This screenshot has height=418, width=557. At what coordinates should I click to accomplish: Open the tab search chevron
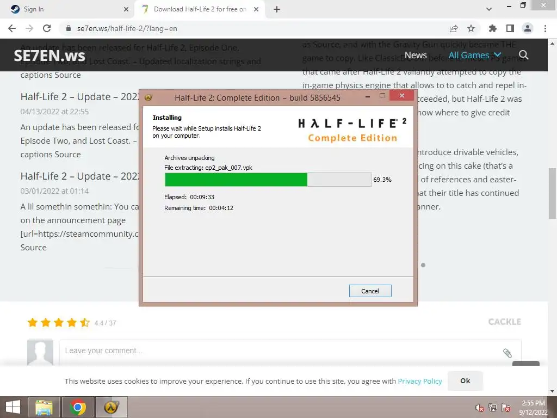click(x=489, y=9)
